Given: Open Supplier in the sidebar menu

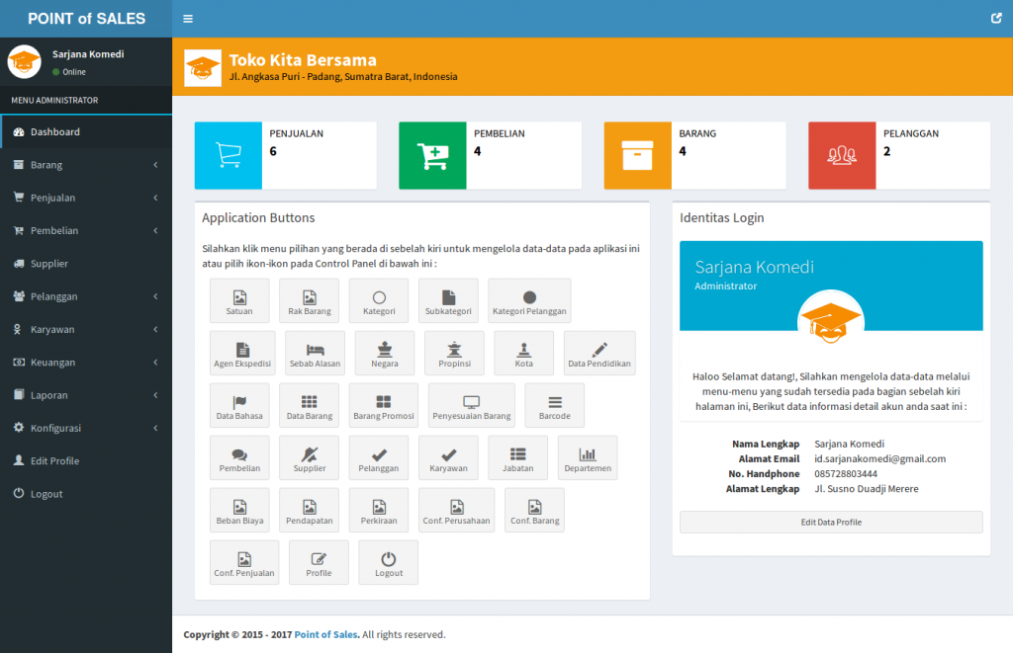Looking at the screenshot, I should [49, 264].
